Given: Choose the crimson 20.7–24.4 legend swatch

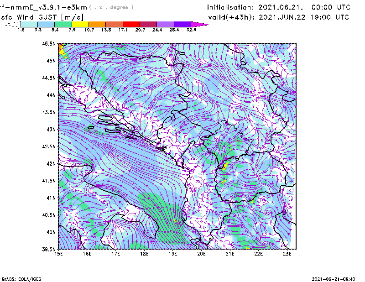Looking at the screenshot, I should tap(149, 24).
